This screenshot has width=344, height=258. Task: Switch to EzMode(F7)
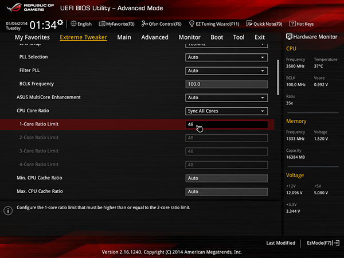[323, 243]
